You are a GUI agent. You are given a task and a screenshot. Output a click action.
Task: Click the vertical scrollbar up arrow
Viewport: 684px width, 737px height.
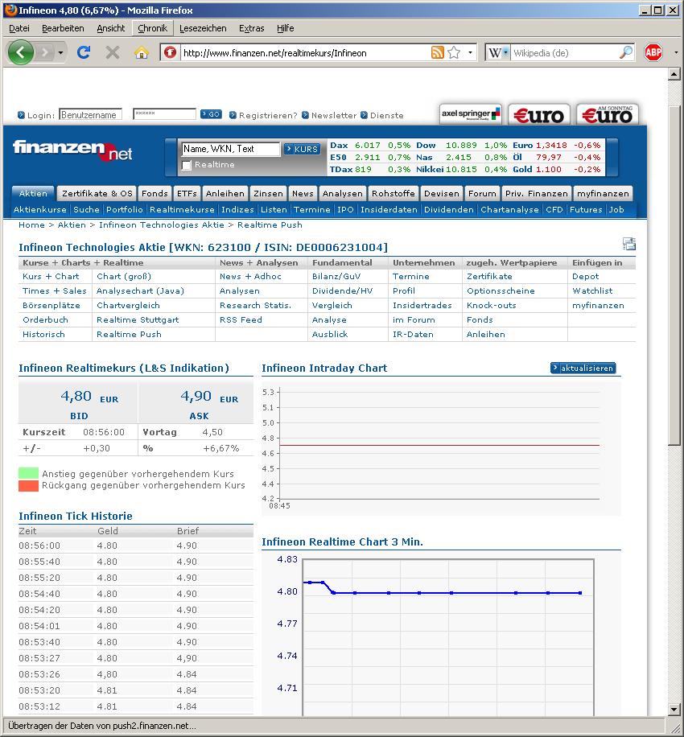tap(674, 74)
